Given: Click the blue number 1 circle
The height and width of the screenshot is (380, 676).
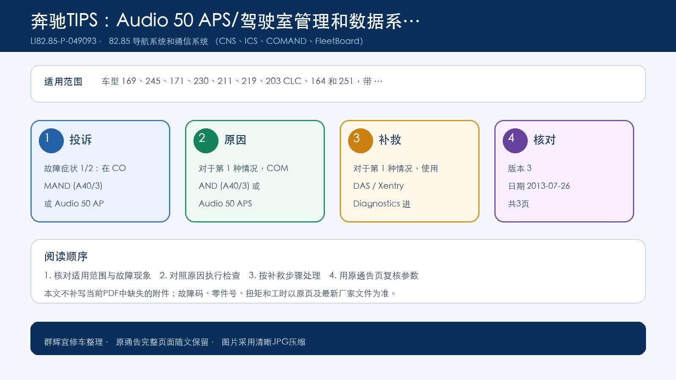Looking at the screenshot, I should click(51, 141).
